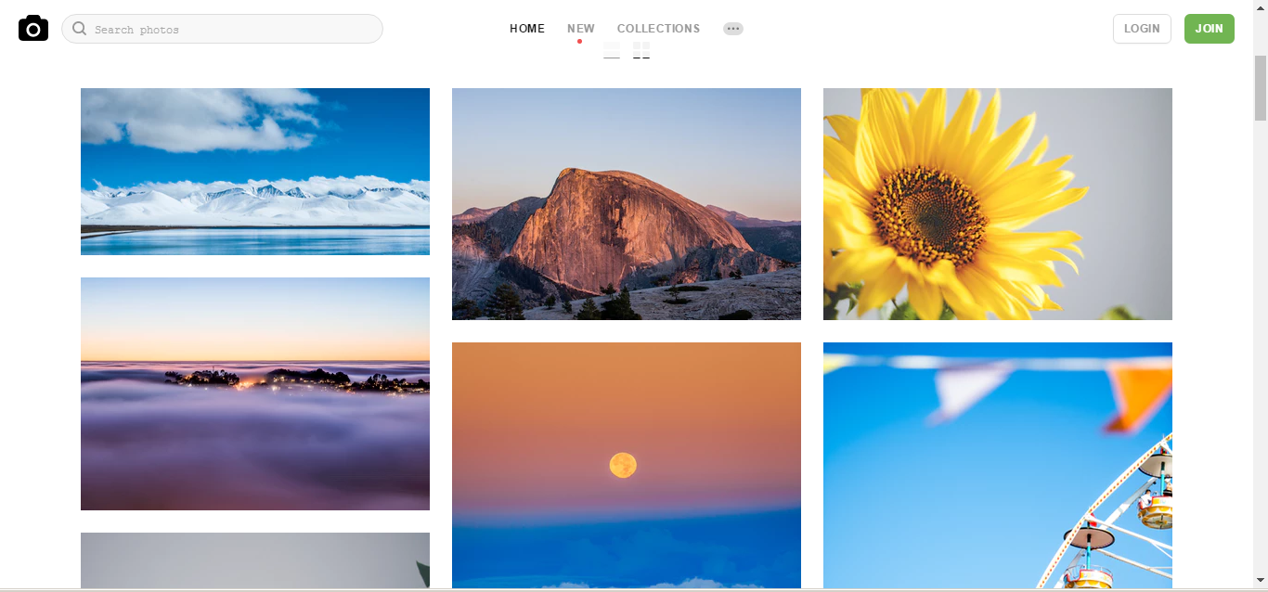Open the Collections tab
Image resolution: width=1268 pixels, height=592 pixels.
659,29
